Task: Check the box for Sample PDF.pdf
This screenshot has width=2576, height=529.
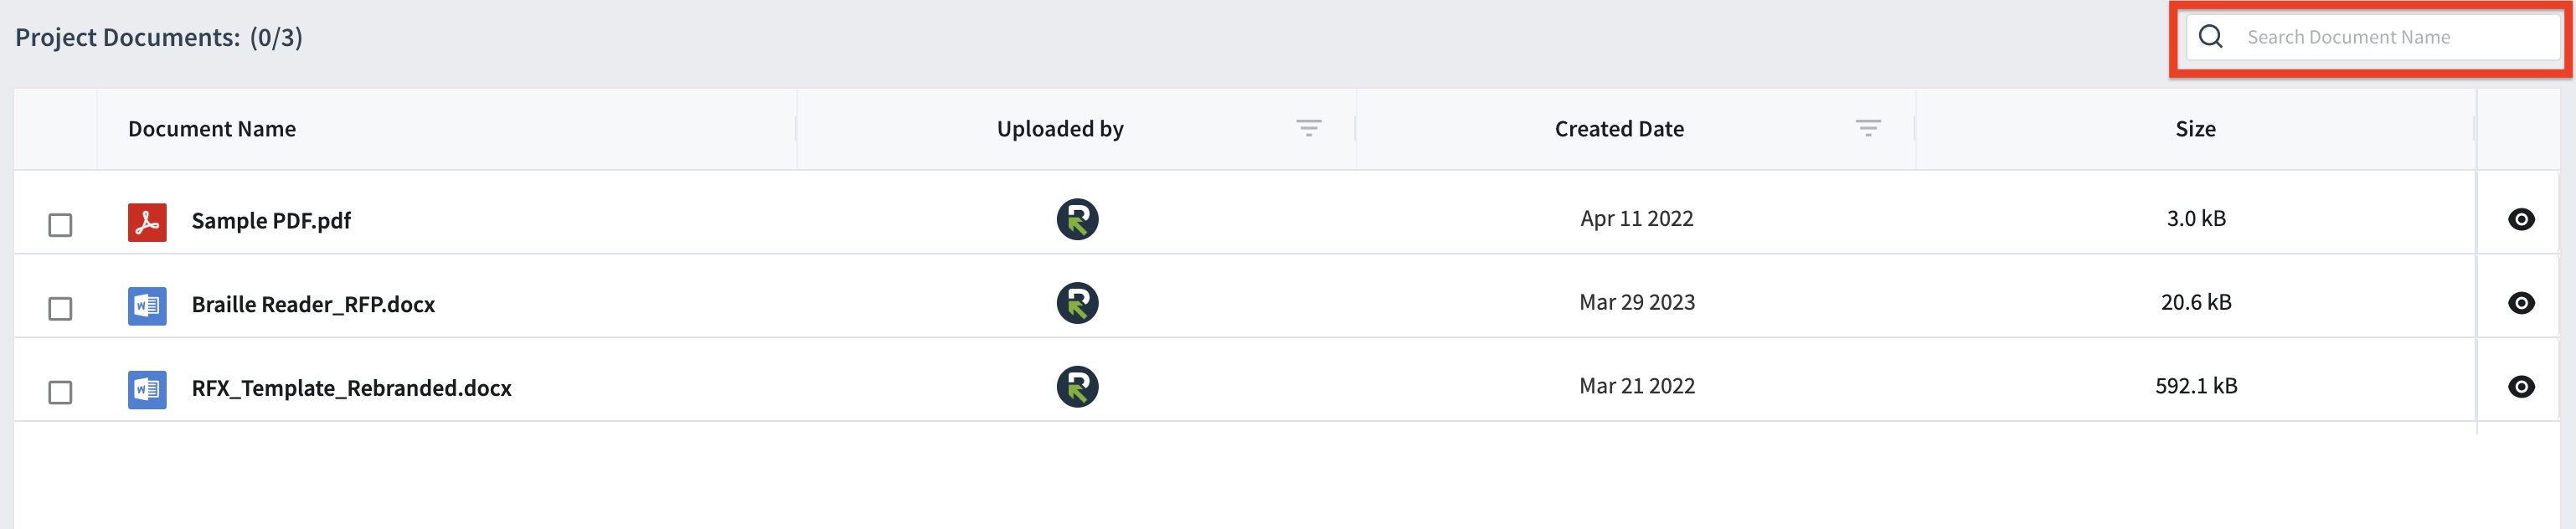Action: click(60, 225)
